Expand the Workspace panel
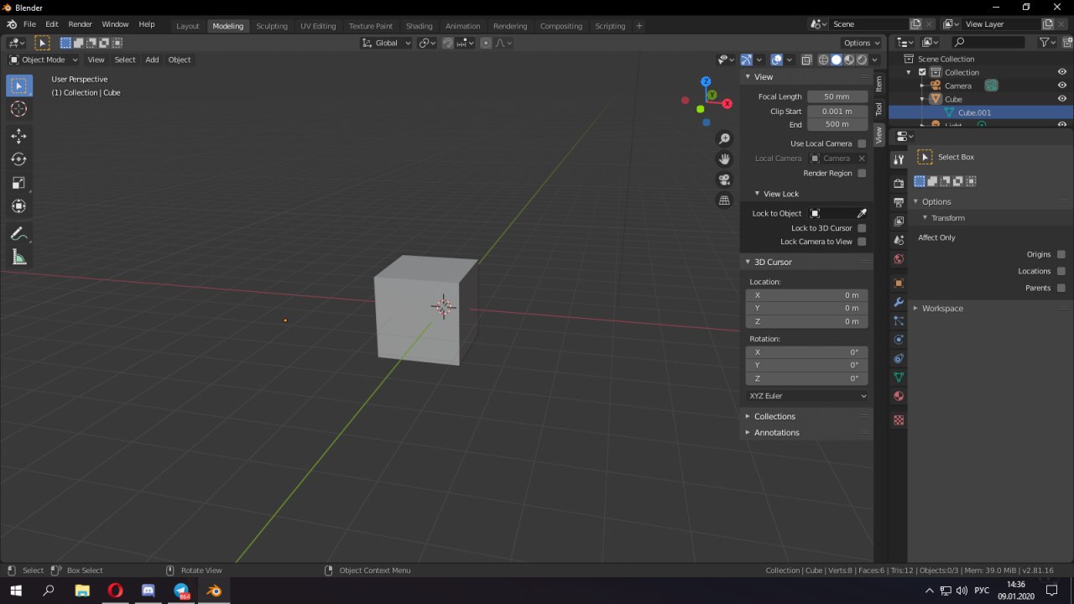The width and height of the screenshot is (1074, 604). (x=942, y=309)
